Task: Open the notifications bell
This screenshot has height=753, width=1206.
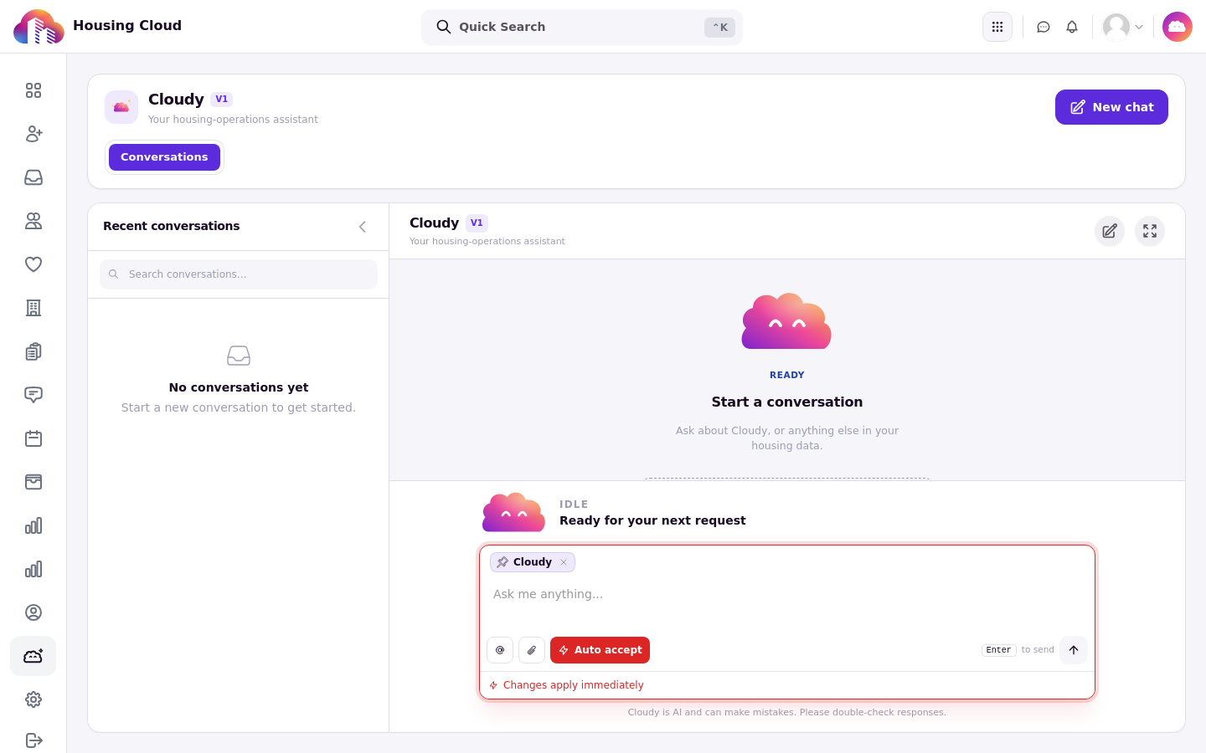Action: coord(1072,27)
